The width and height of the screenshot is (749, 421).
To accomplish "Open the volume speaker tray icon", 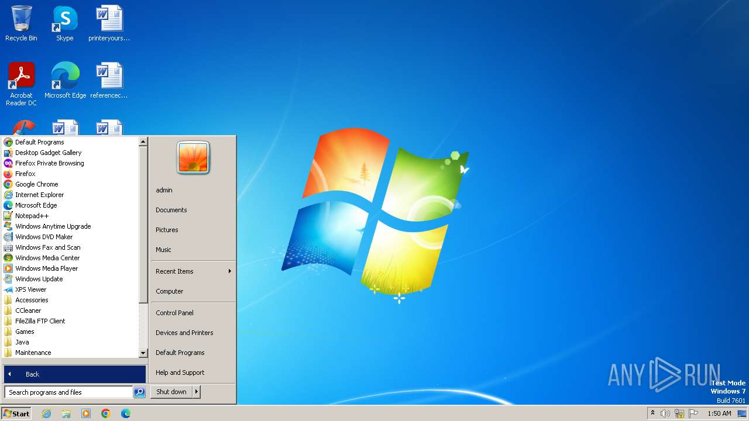I will tap(665, 413).
